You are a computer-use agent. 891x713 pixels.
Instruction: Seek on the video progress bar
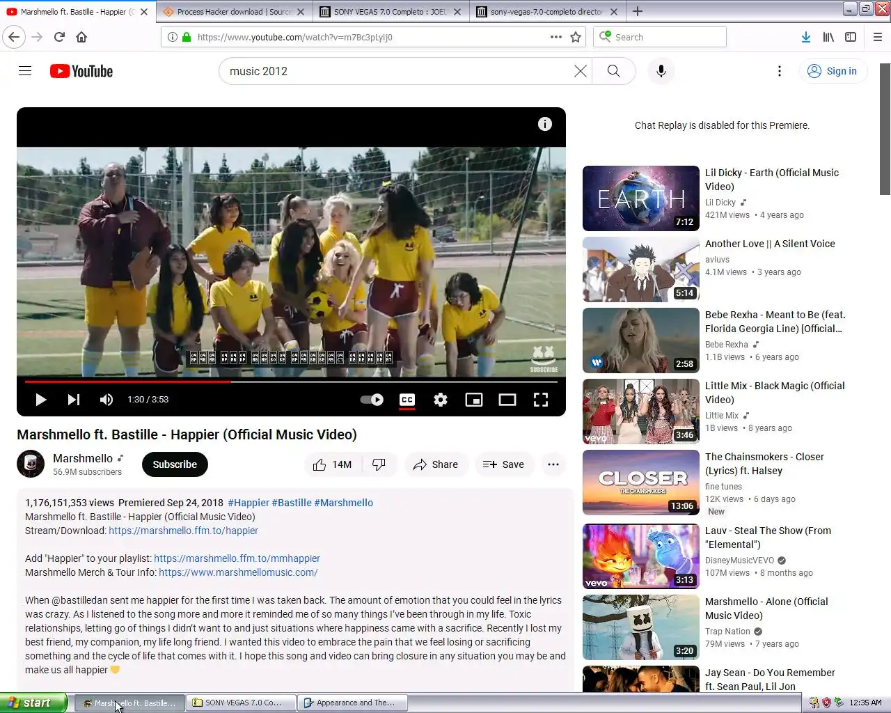pos(291,382)
